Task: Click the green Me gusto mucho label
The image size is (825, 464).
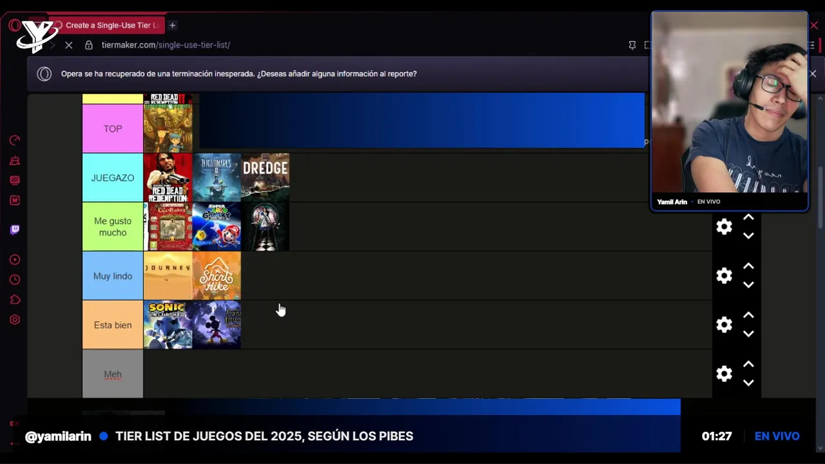Action: (113, 227)
